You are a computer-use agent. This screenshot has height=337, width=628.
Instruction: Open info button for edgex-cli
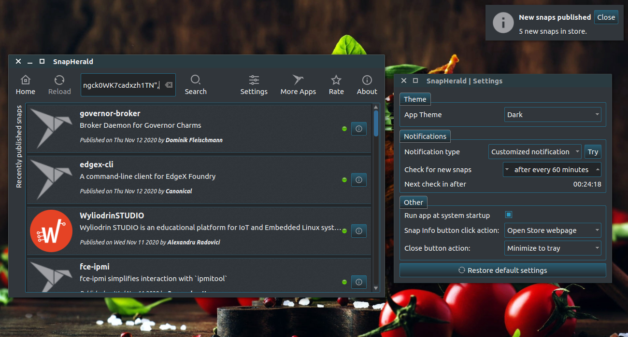click(x=359, y=180)
